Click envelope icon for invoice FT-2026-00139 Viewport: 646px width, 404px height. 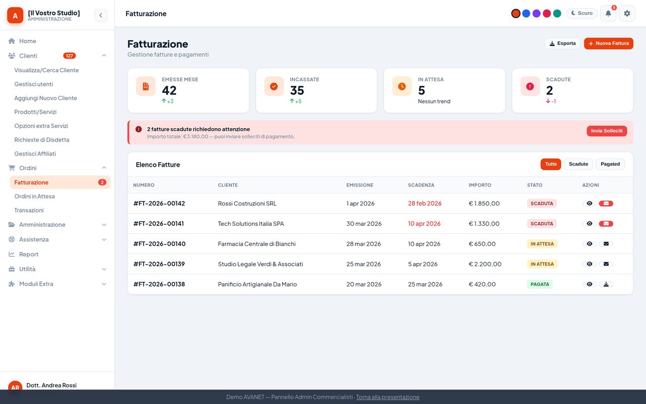tap(606, 264)
